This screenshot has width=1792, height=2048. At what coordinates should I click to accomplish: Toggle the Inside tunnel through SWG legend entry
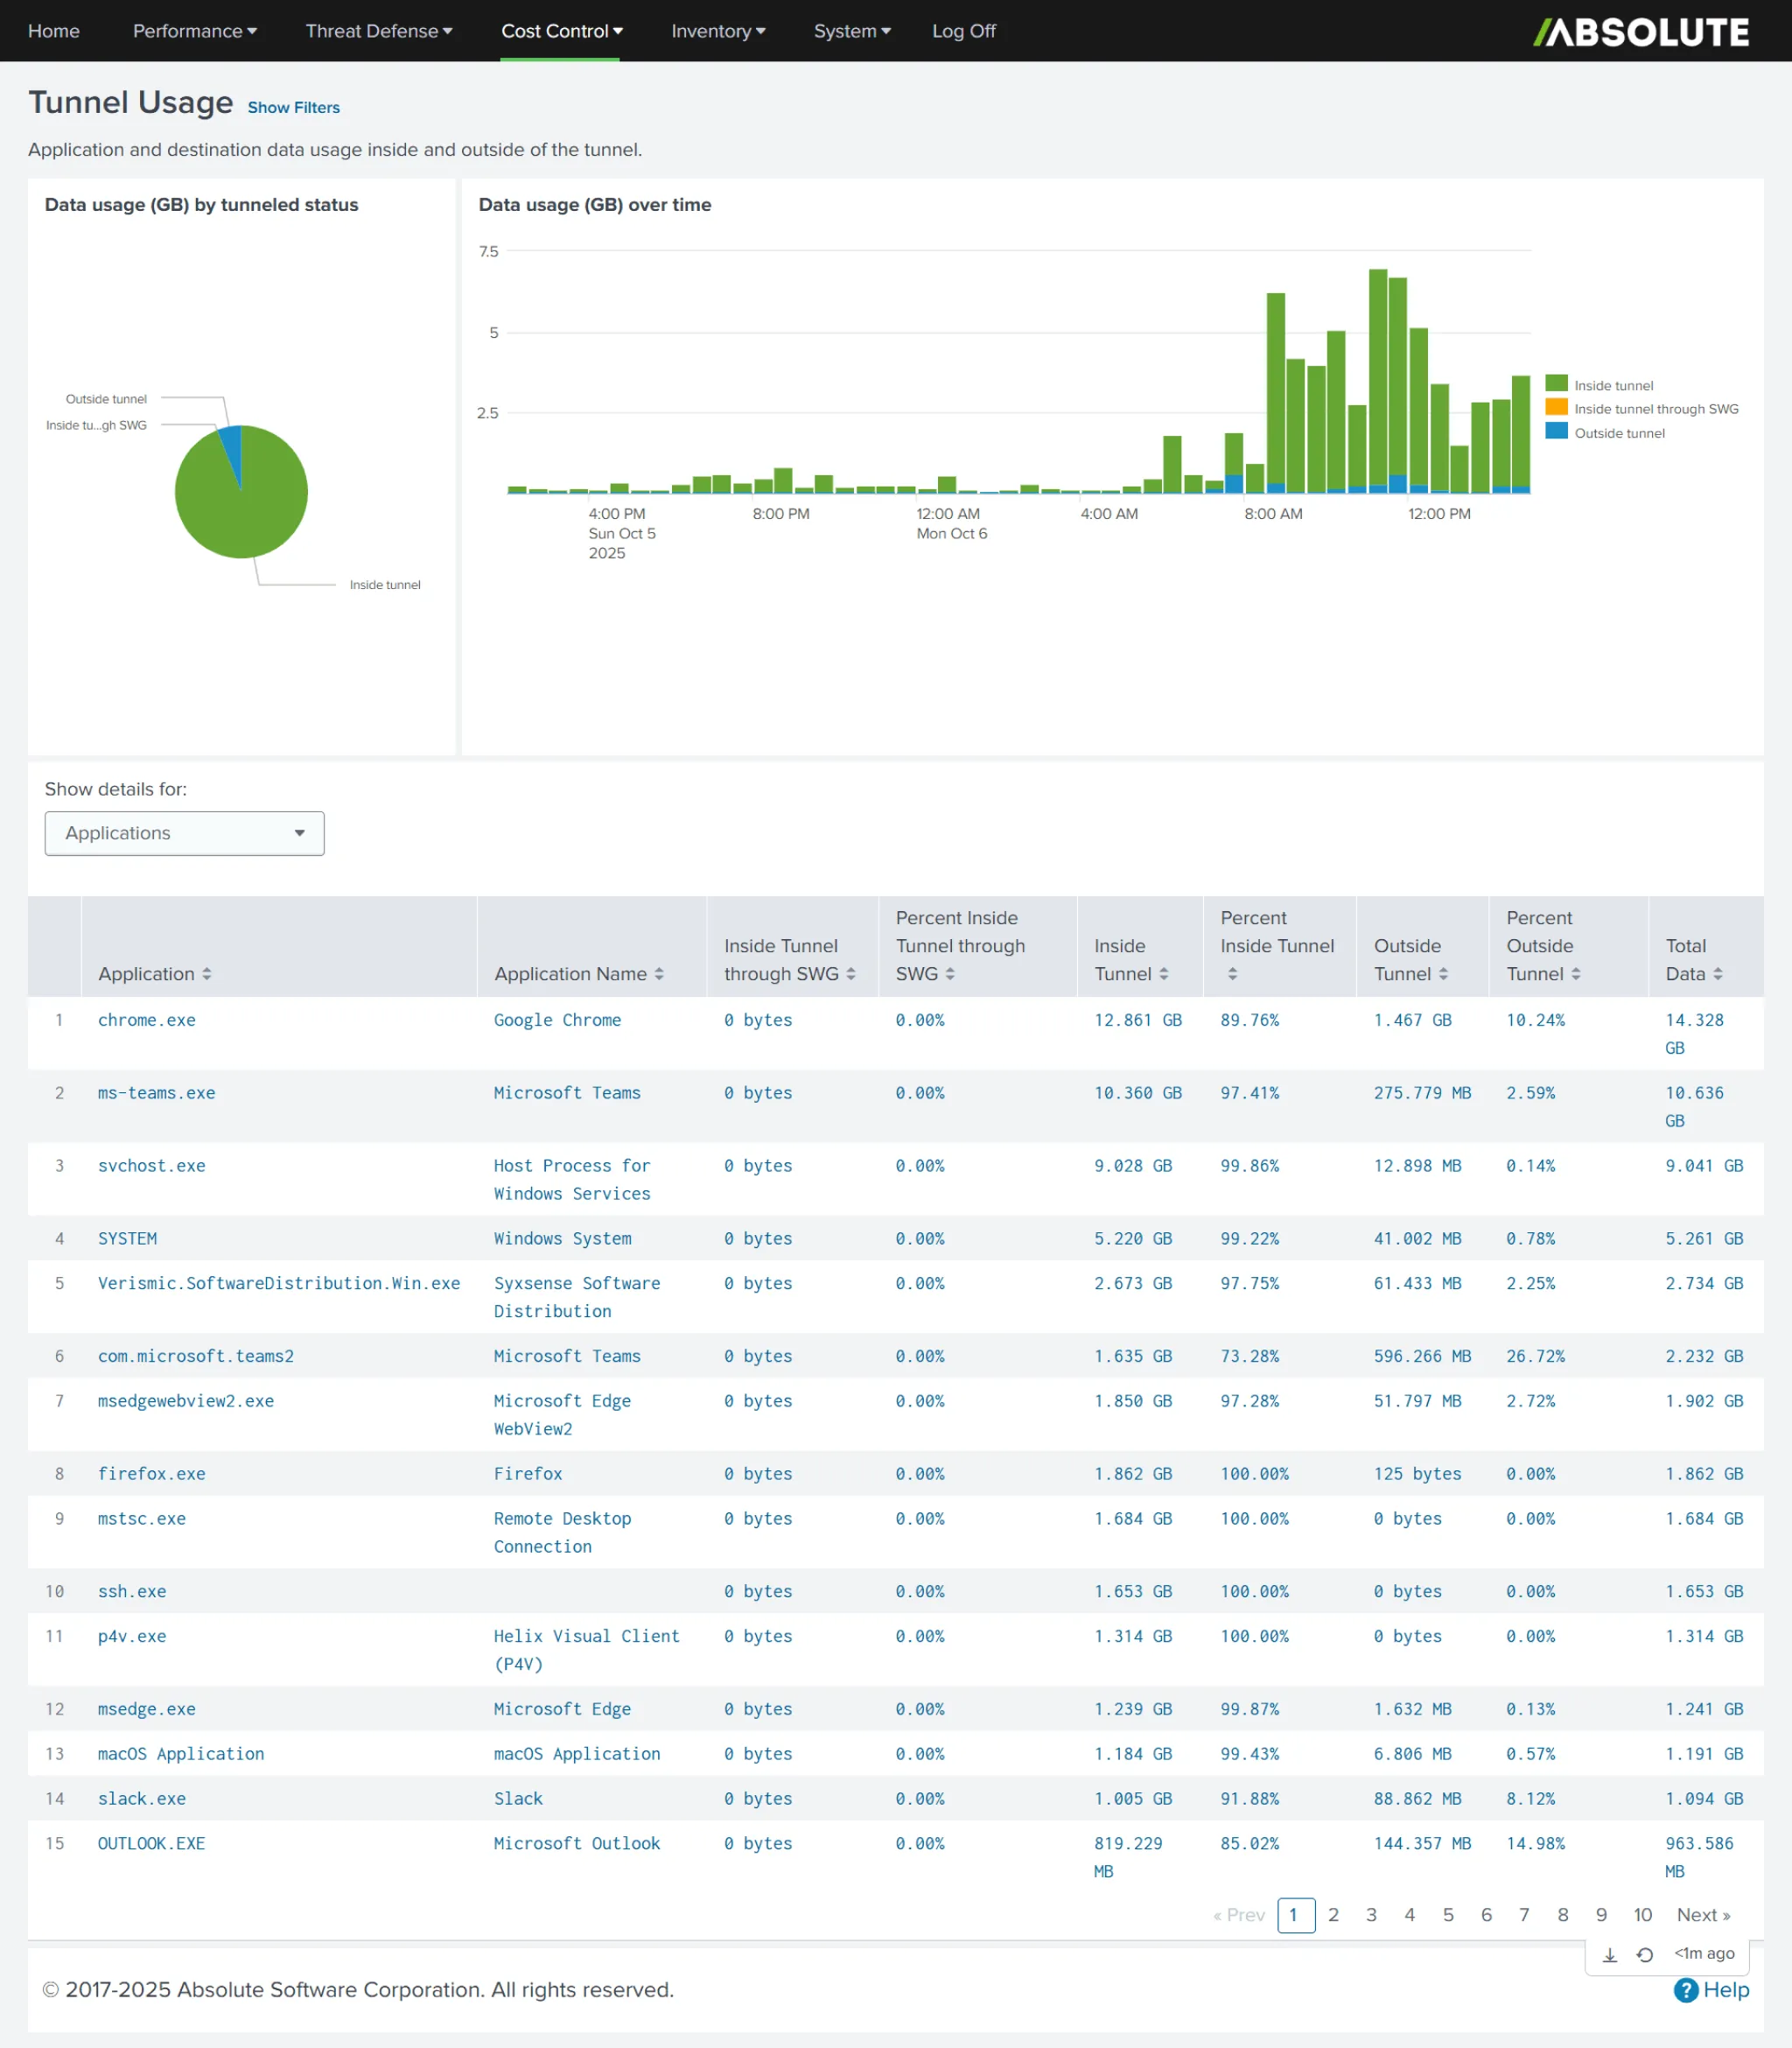(1655, 409)
